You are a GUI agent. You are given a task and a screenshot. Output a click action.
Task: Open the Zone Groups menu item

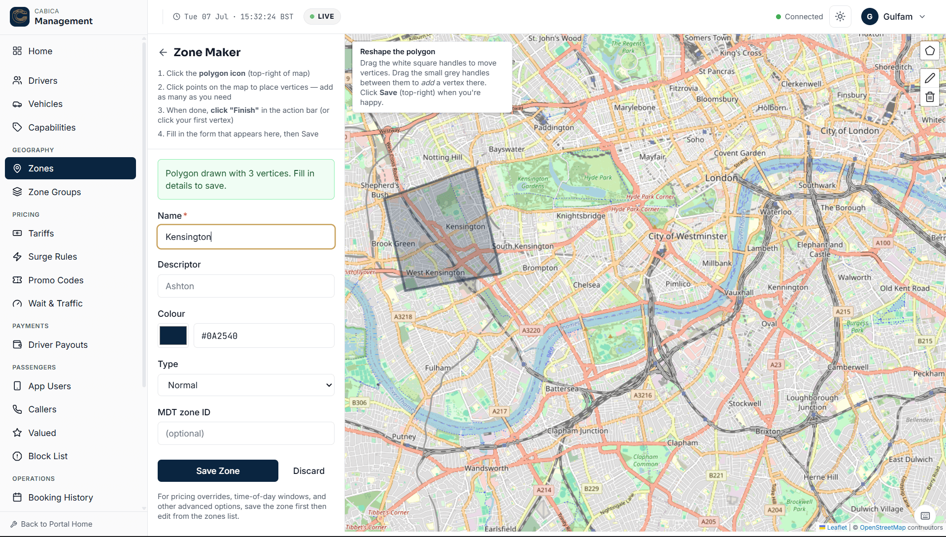click(x=70, y=192)
